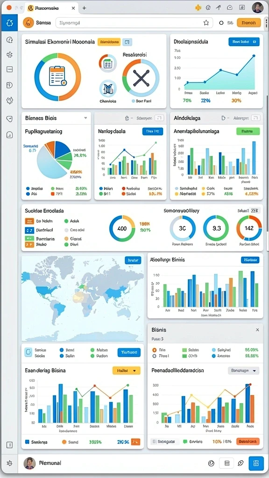The width and height of the screenshot is (269, 478).
Task: Toggle the small checkbox next to Simulasi badge
Action: (127, 42)
